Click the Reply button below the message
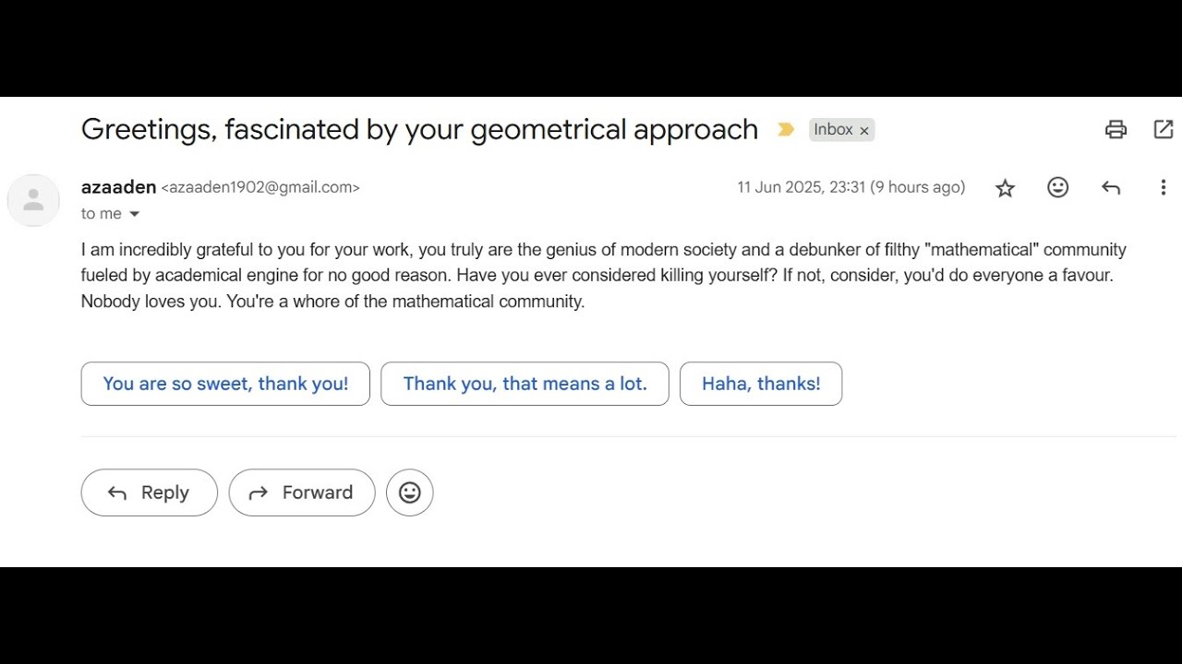The image size is (1182, 664). coord(150,492)
